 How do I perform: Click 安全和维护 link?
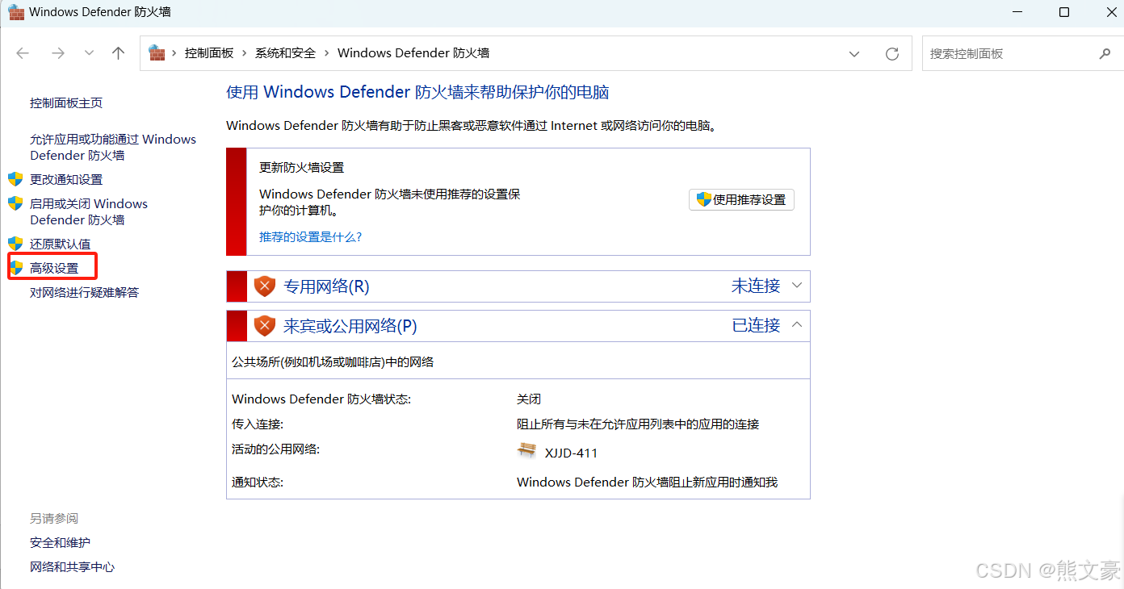point(61,543)
